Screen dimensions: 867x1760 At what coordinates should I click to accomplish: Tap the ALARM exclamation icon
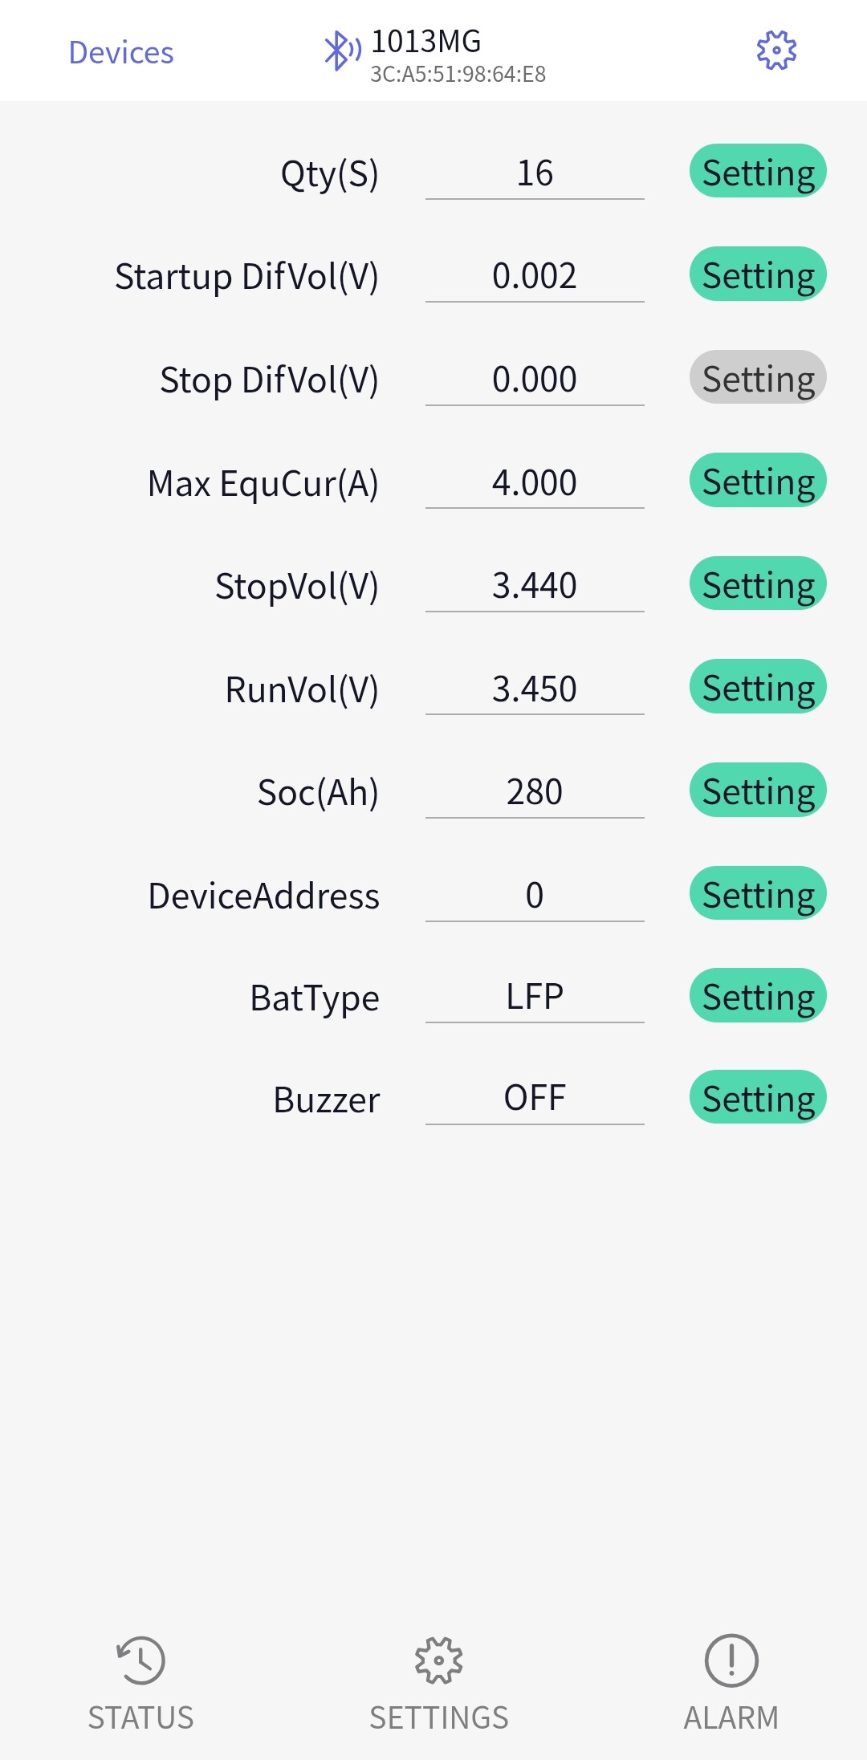(731, 1660)
